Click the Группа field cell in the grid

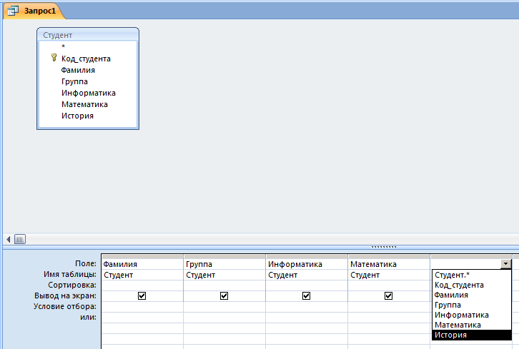[224, 264]
